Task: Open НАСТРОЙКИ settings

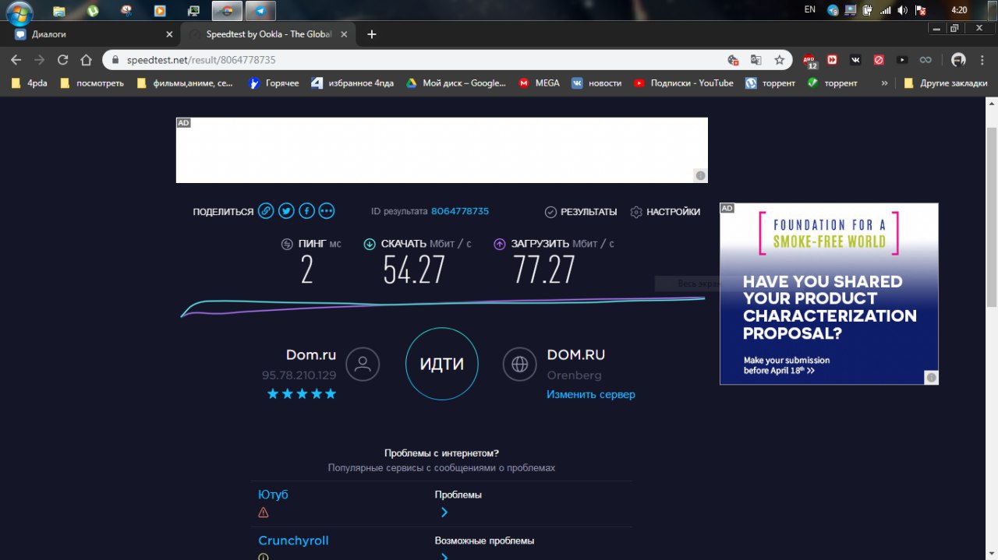Action: click(x=665, y=212)
